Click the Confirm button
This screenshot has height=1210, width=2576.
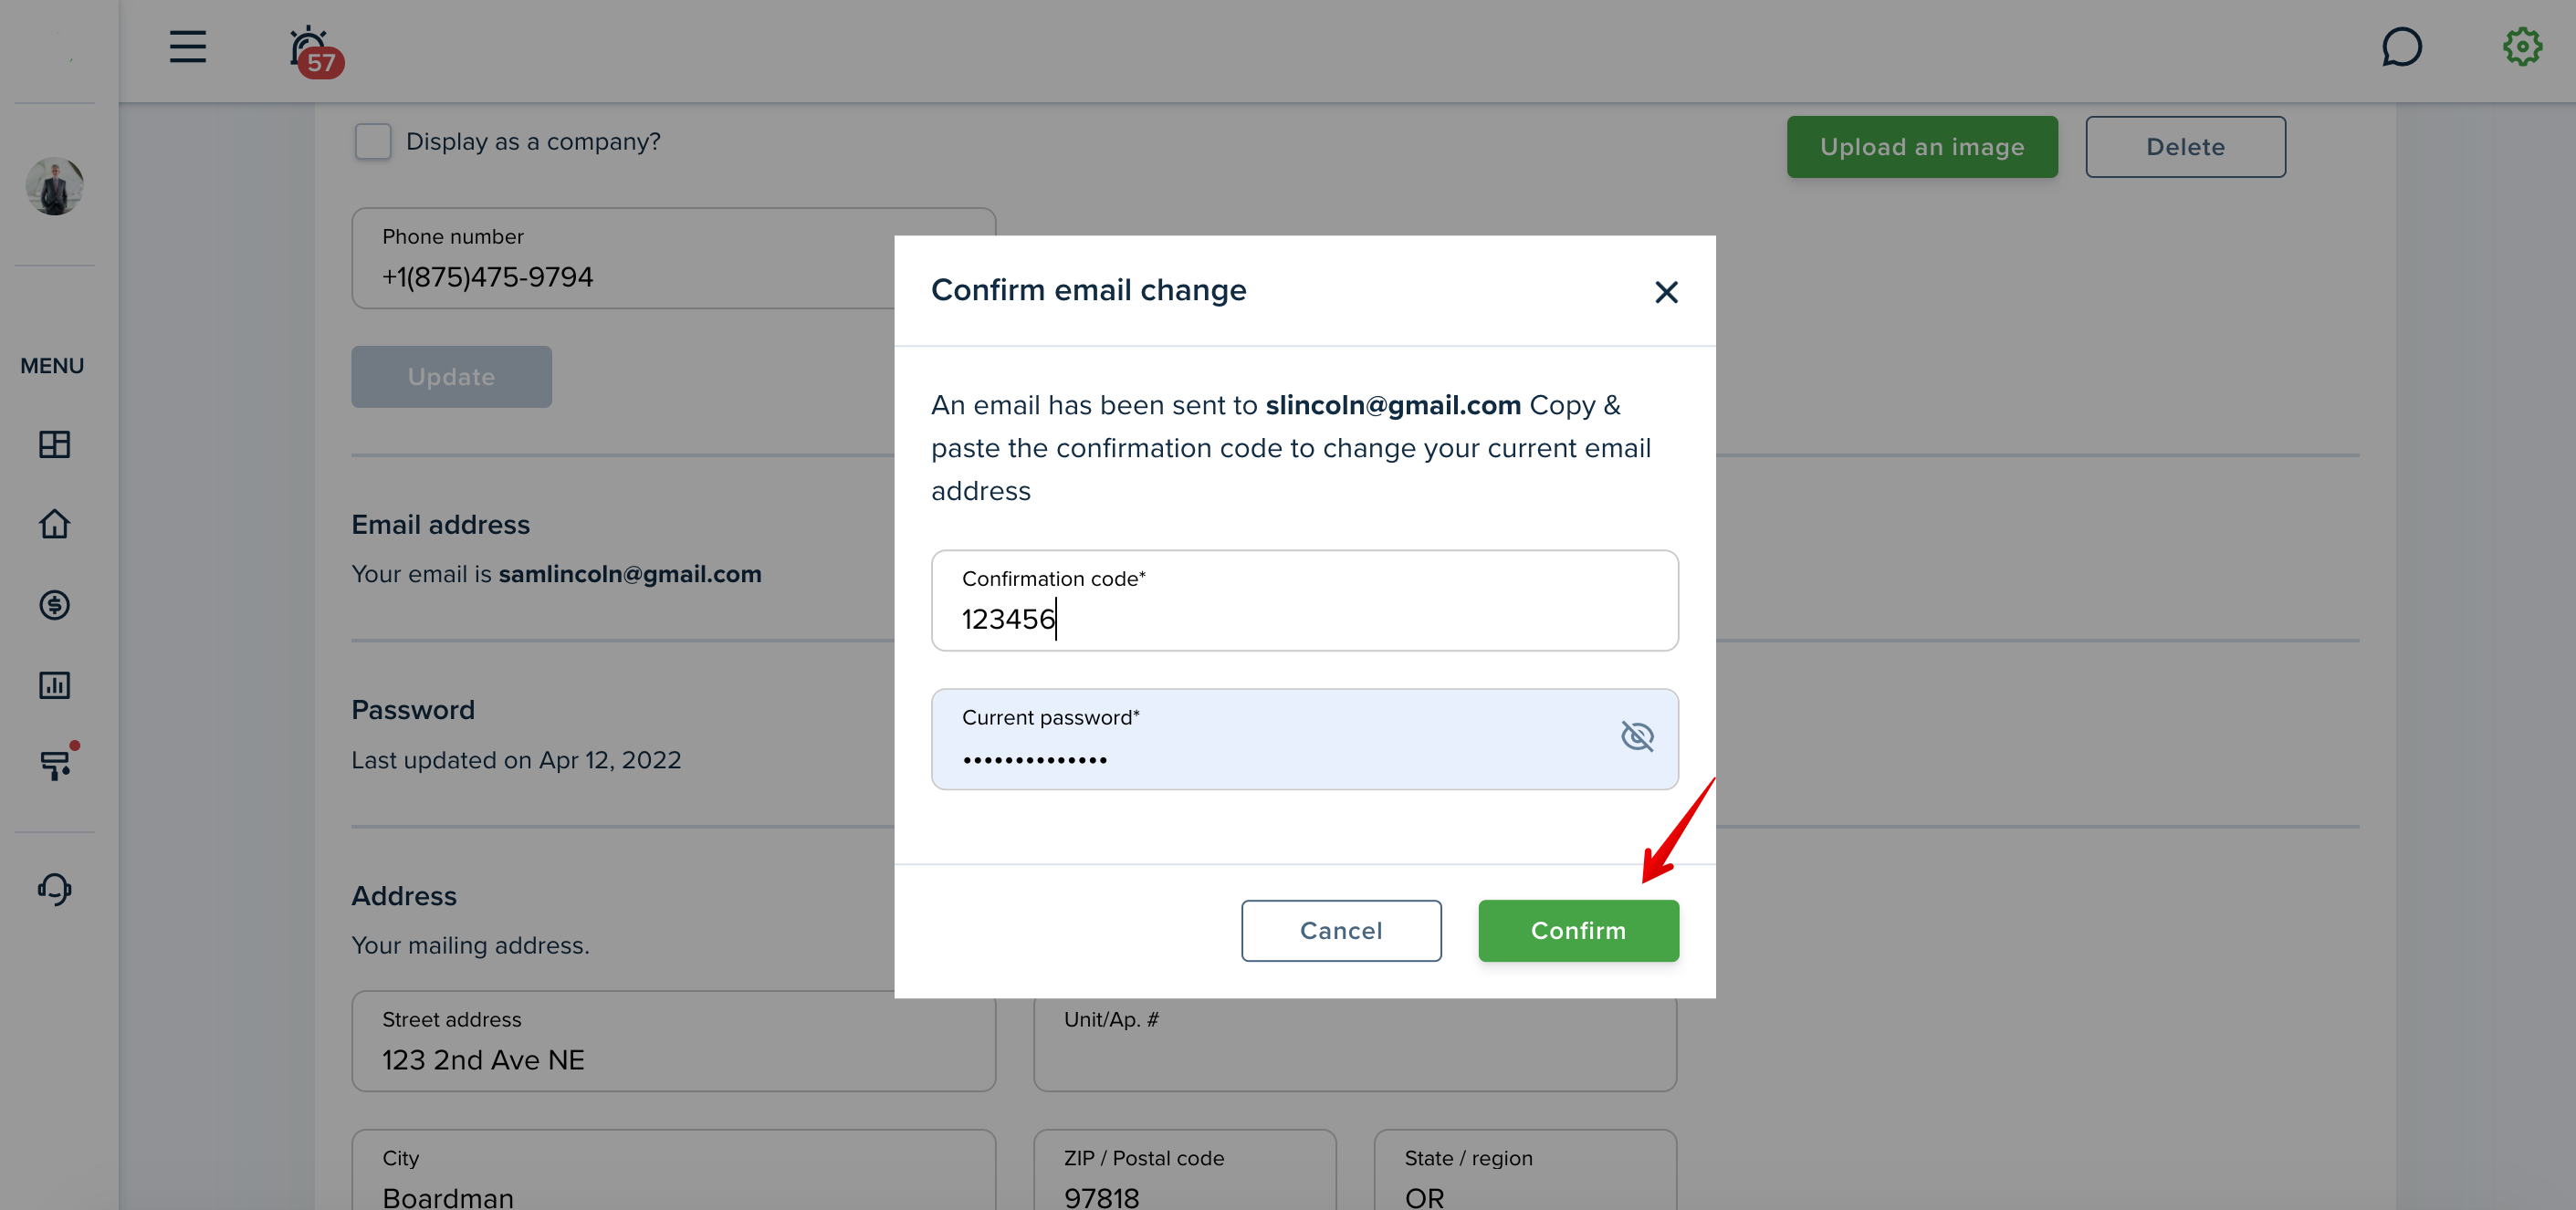(1578, 930)
